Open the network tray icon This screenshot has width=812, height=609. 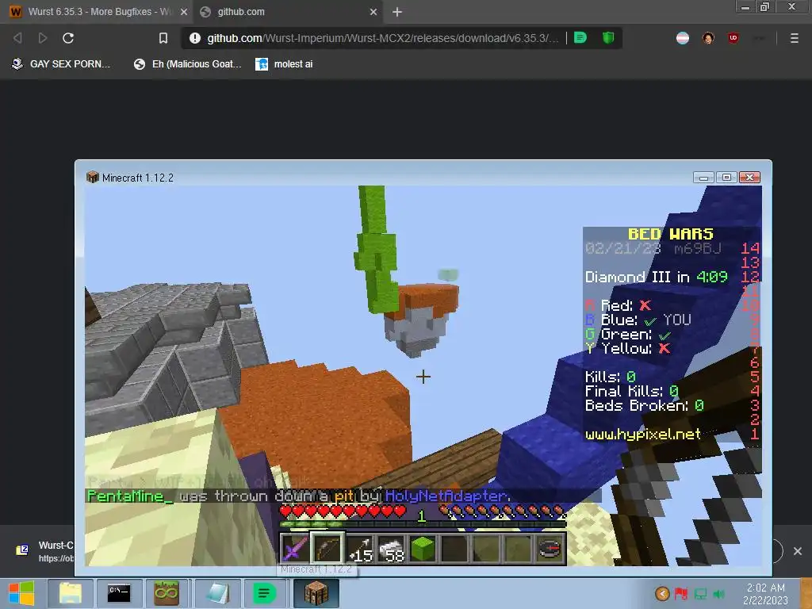point(700,593)
